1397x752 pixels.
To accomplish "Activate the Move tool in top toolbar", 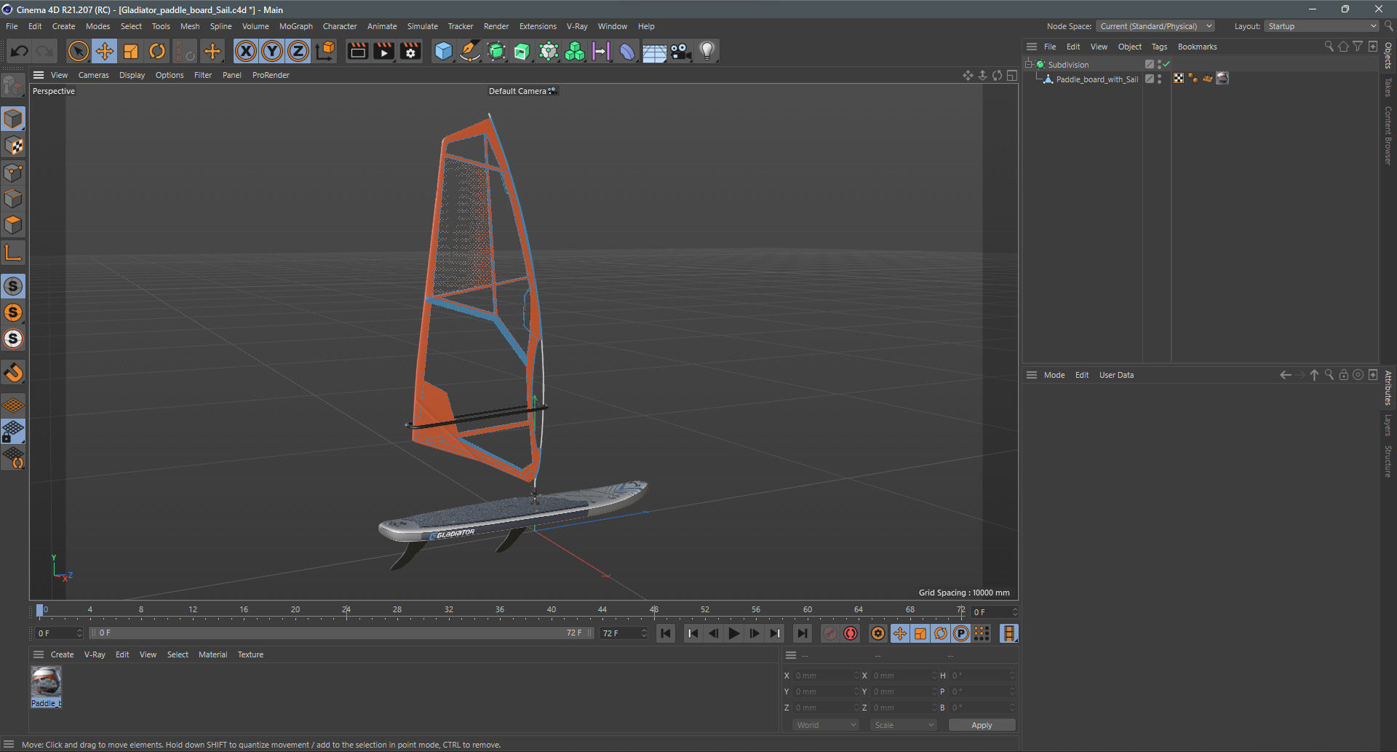I will coord(105,51).
